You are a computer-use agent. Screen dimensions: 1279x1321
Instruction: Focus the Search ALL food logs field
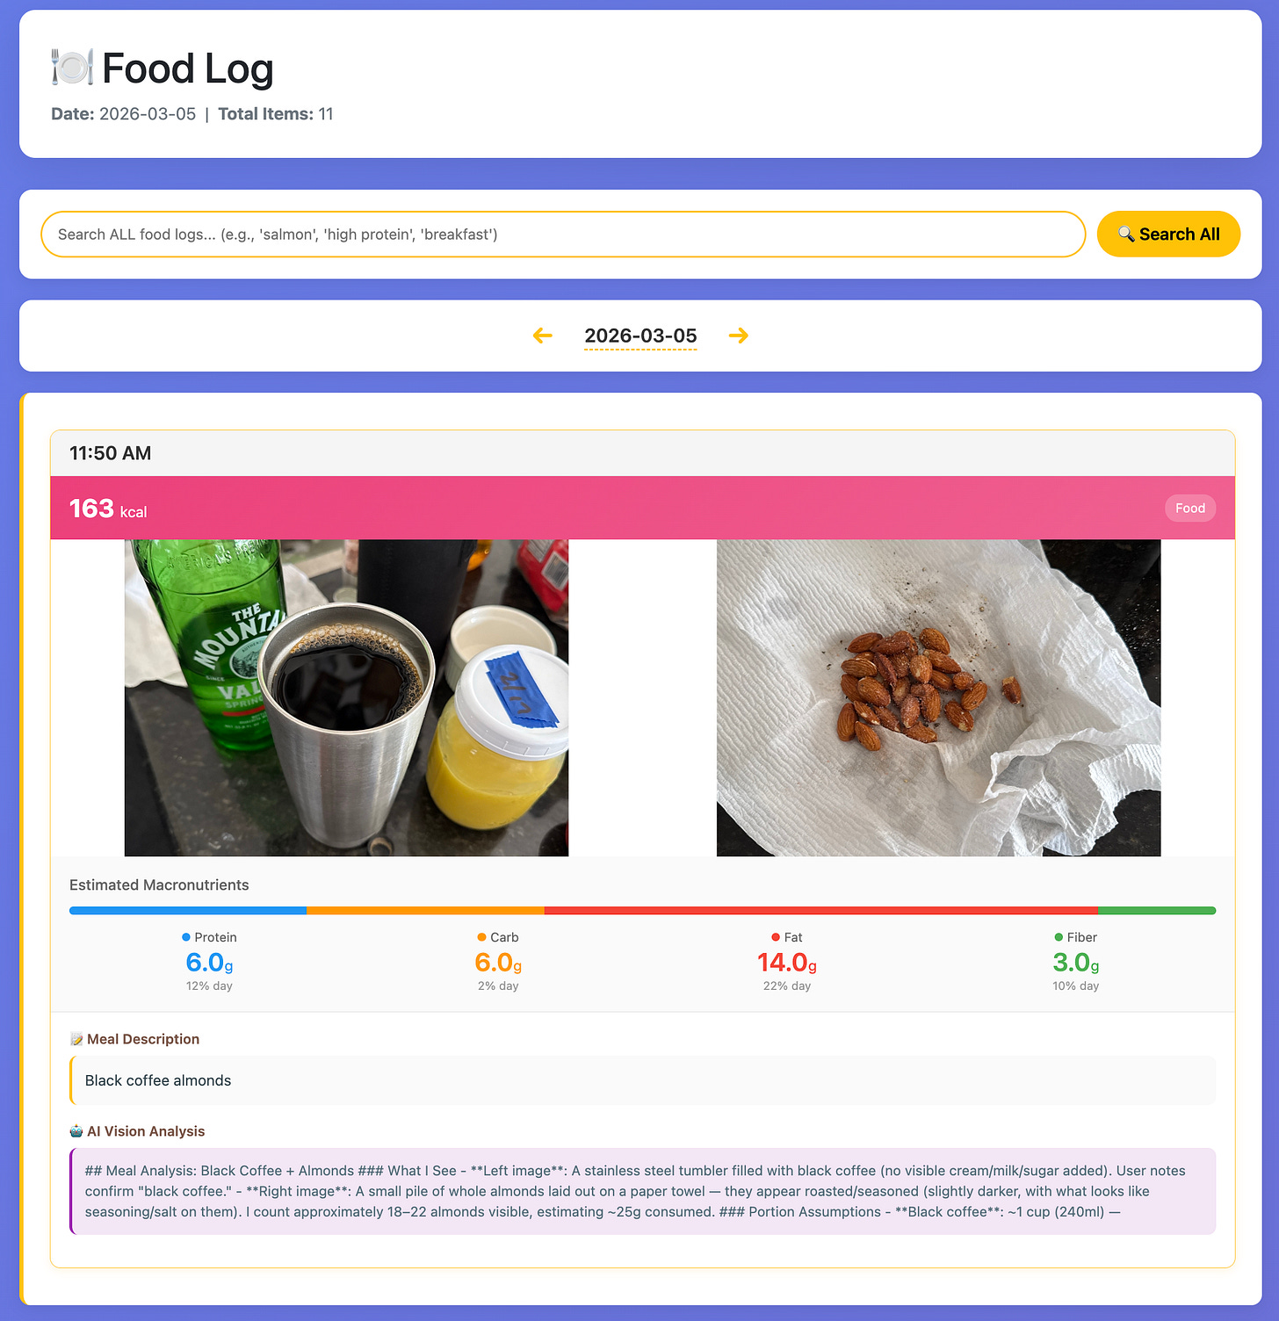[x=563, y=235]
